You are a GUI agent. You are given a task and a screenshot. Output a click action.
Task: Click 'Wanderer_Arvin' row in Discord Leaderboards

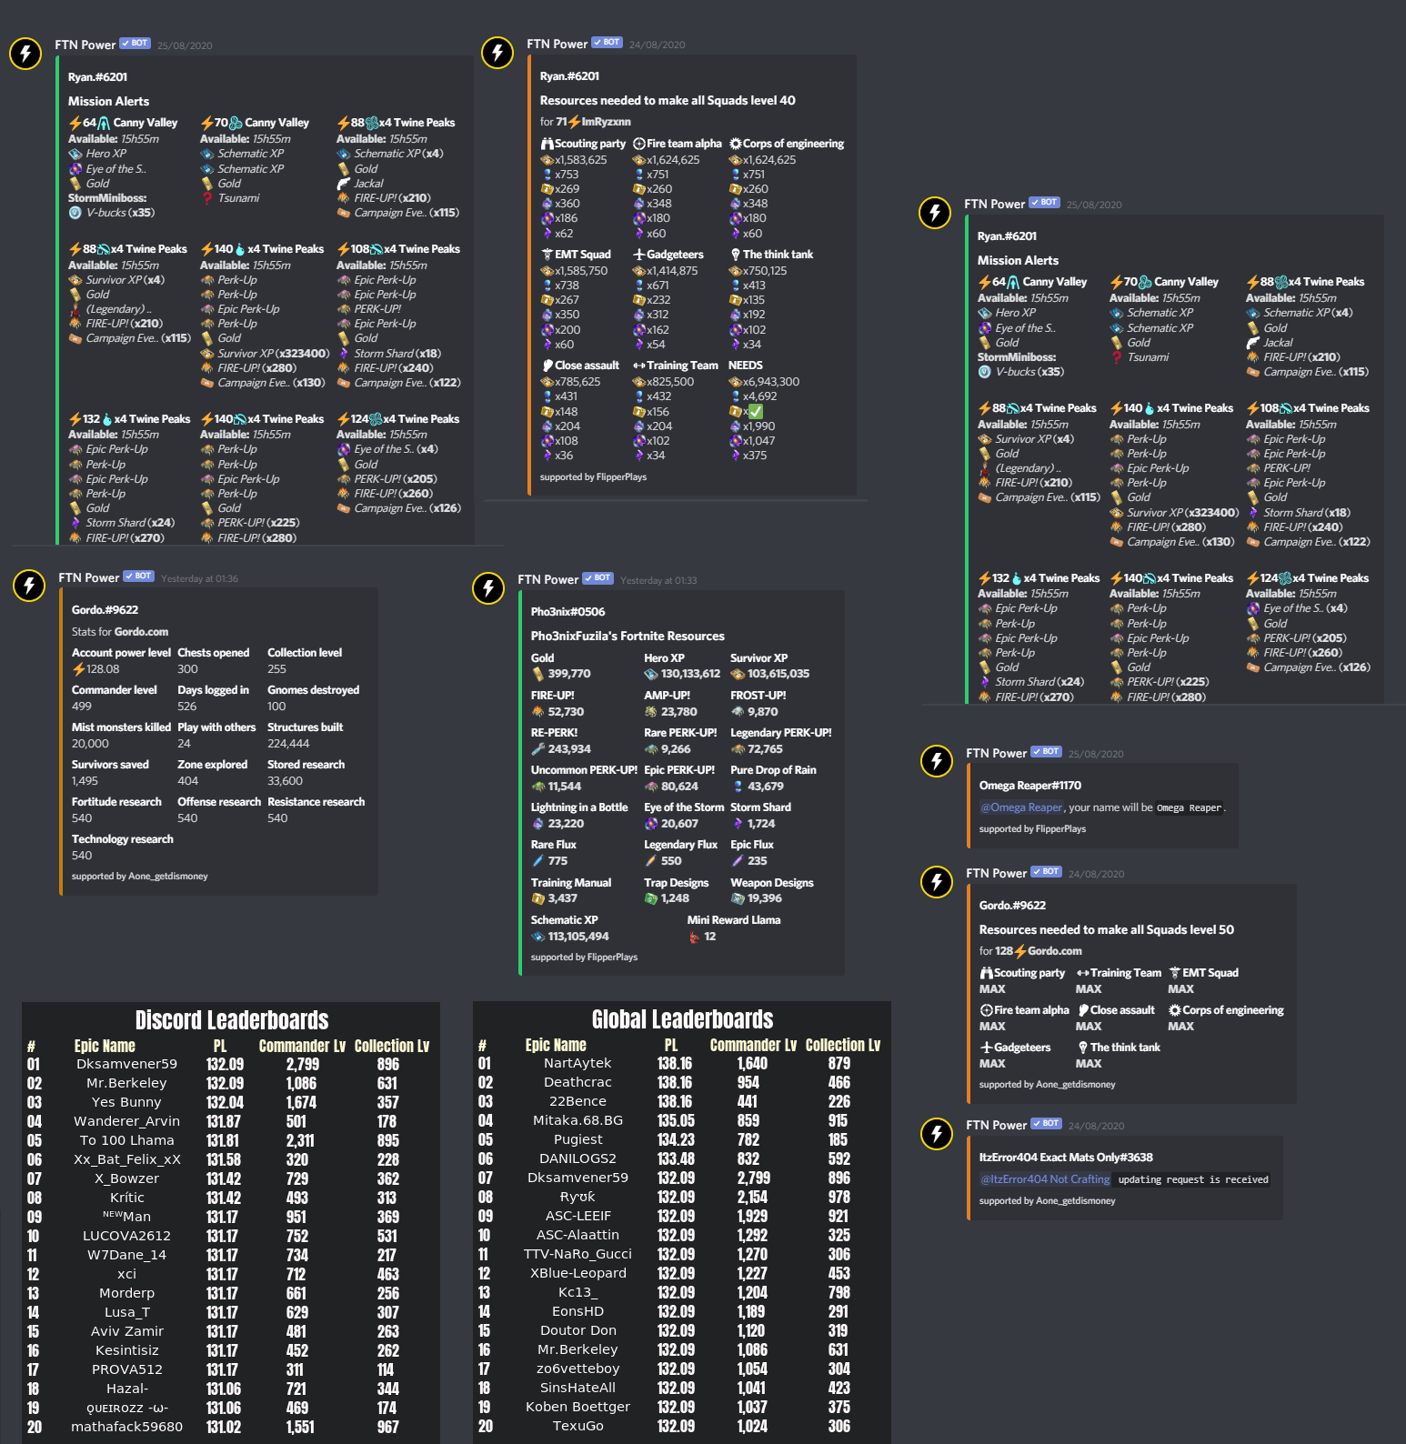point(231,1121)
